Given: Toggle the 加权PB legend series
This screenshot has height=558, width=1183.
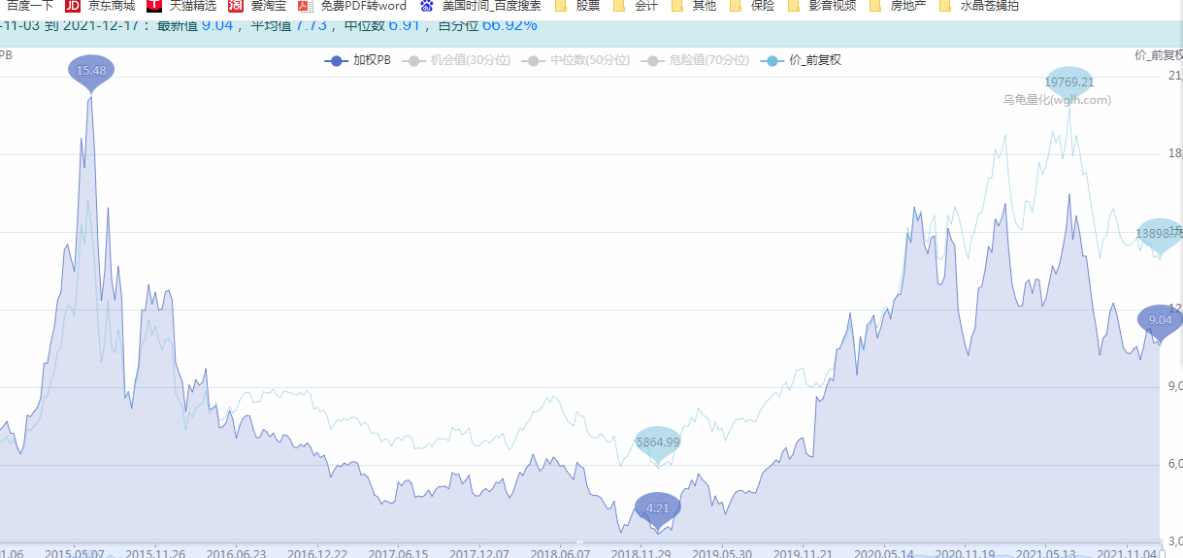Looking at the screenshot, I should tap(358, 60).
